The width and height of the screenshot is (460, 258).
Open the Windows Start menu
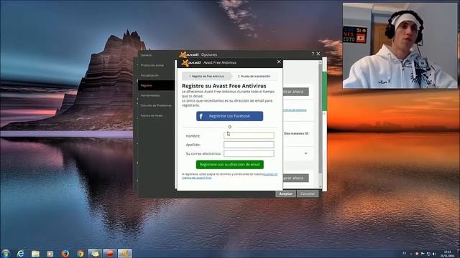5,253
